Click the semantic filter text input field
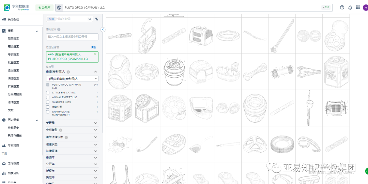The image size is (368, 184). pyautogui.click(x=72, y=37)
